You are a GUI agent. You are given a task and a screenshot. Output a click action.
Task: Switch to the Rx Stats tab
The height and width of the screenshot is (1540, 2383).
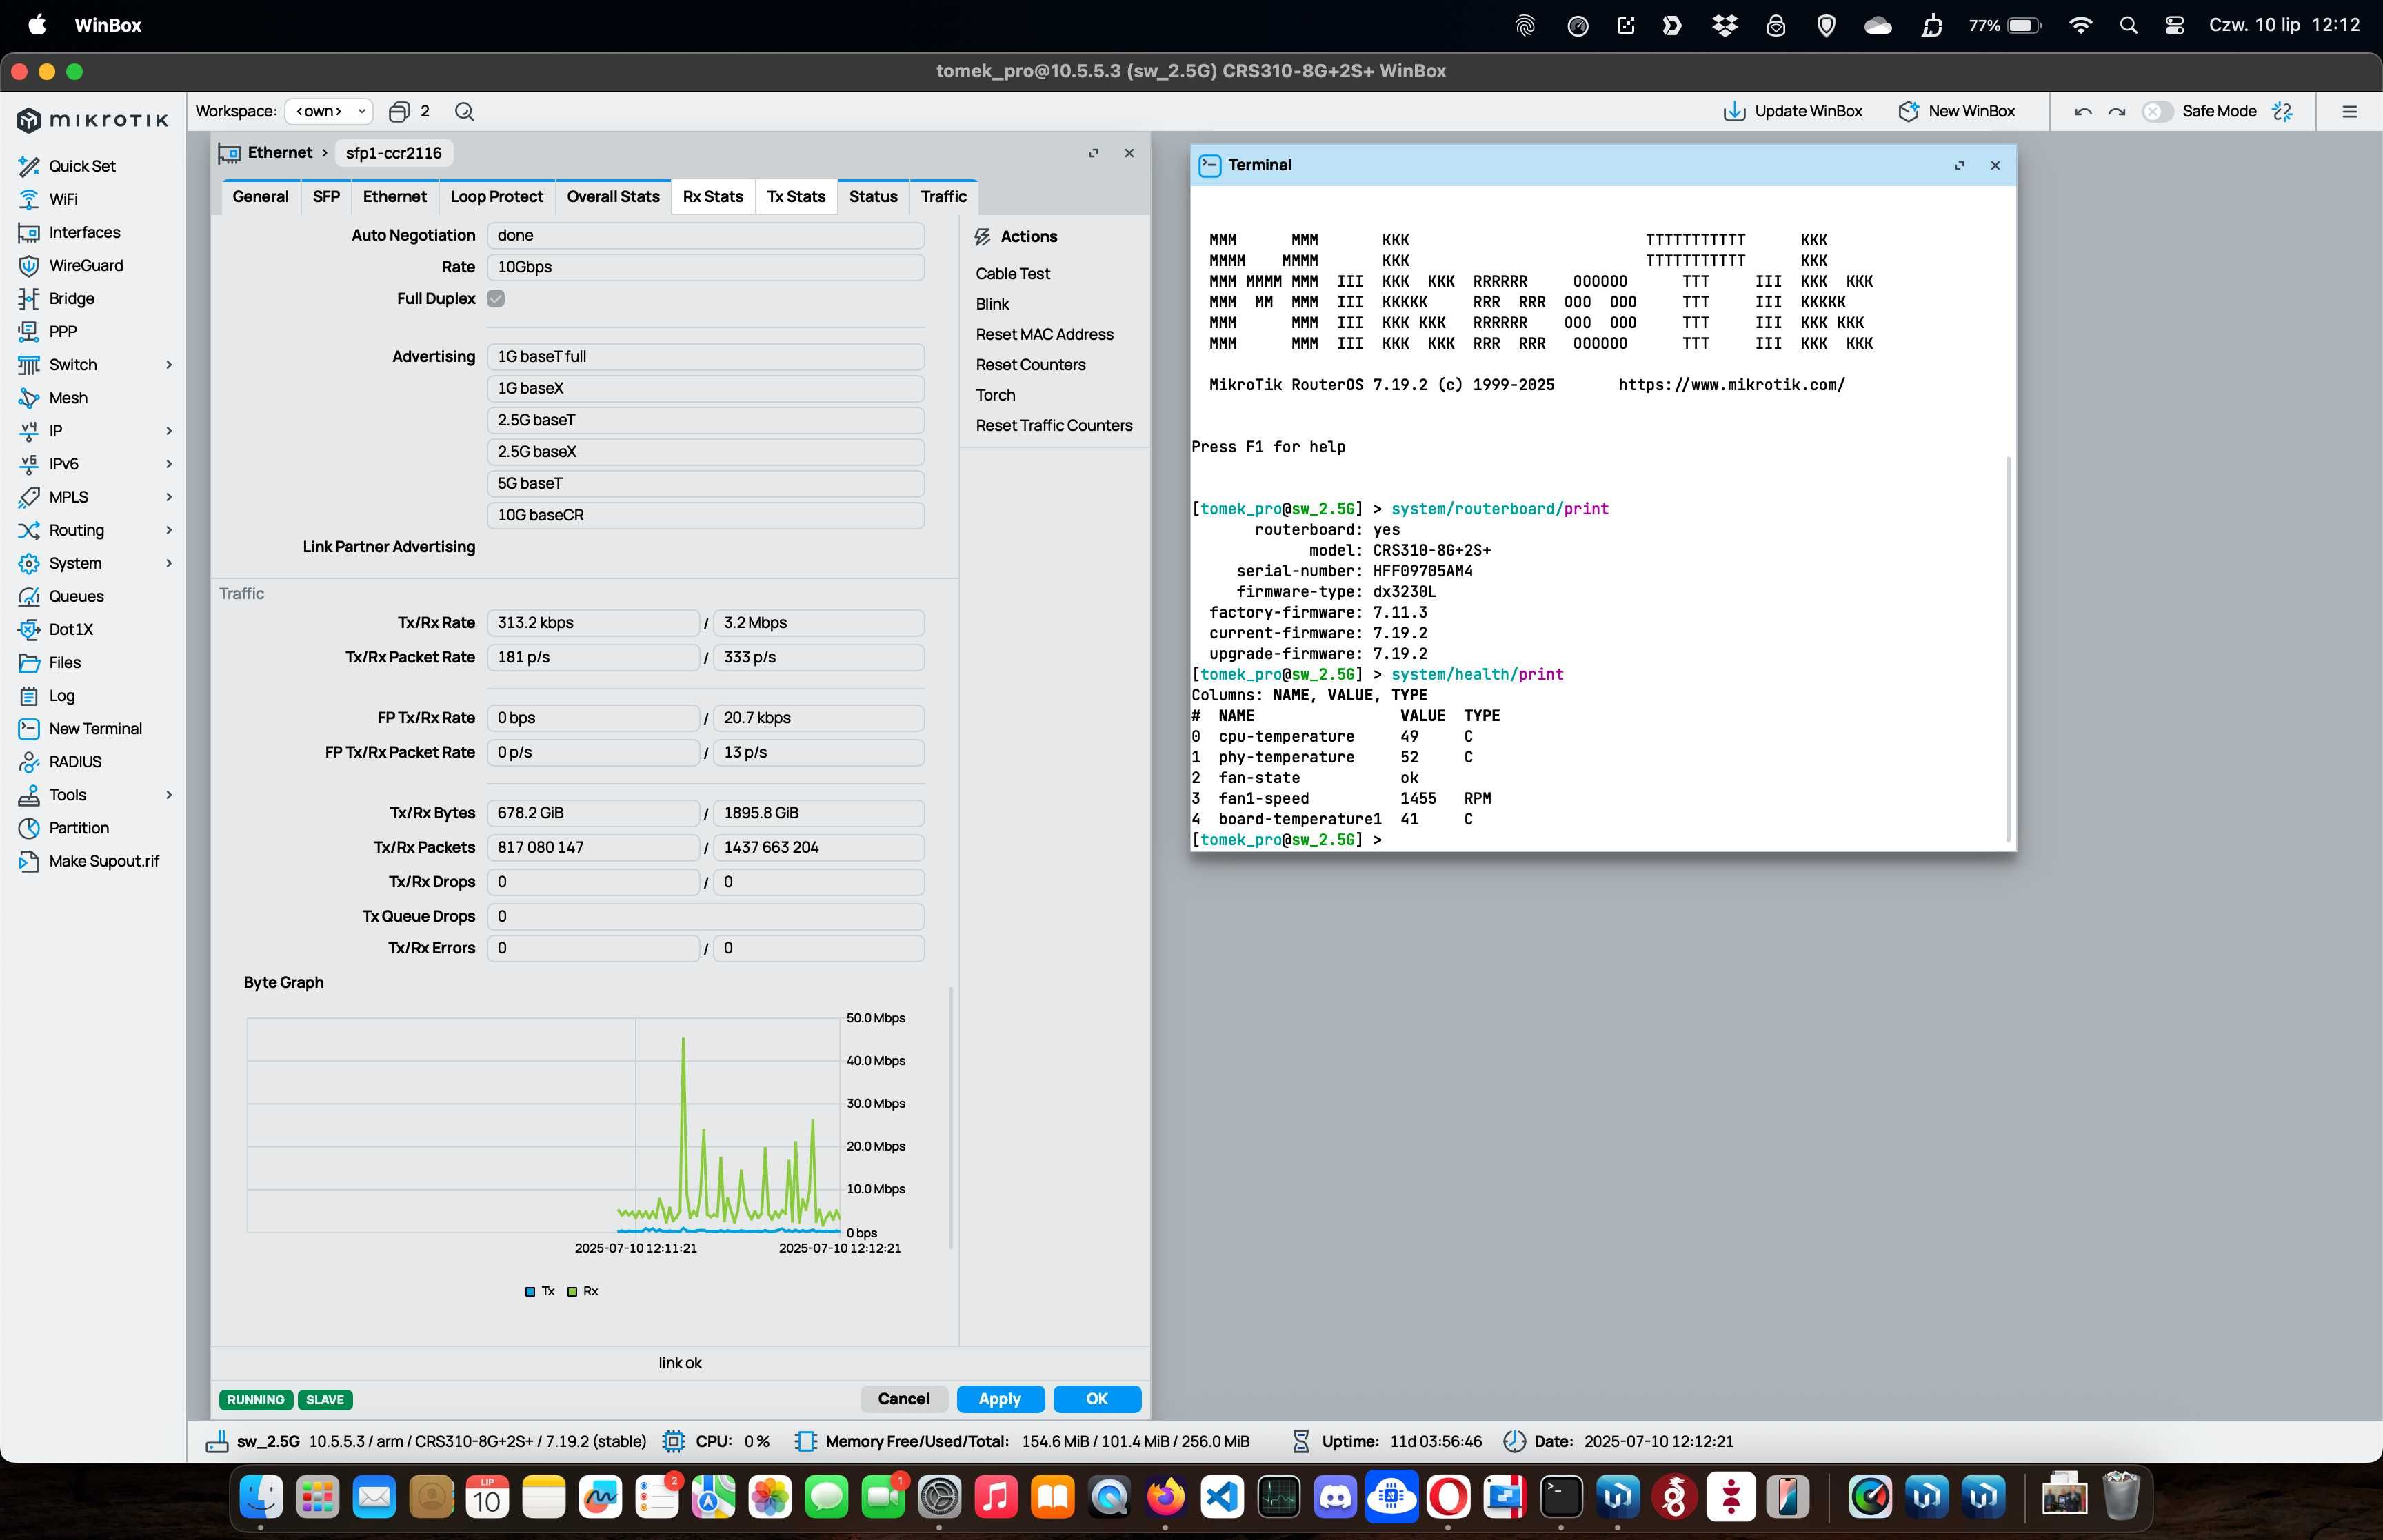pyautogui.click(x=713, y=196)
